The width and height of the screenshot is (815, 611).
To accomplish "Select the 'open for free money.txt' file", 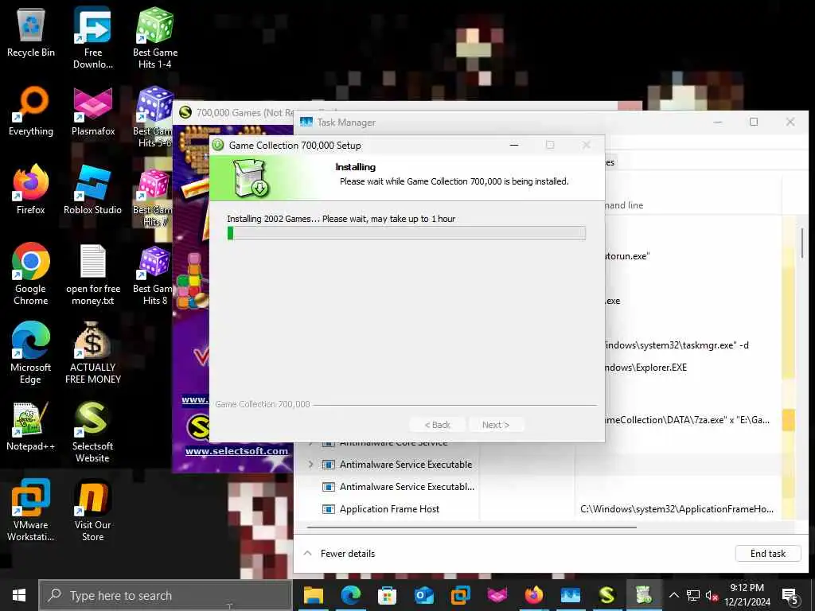I will [x=92, y=274].
